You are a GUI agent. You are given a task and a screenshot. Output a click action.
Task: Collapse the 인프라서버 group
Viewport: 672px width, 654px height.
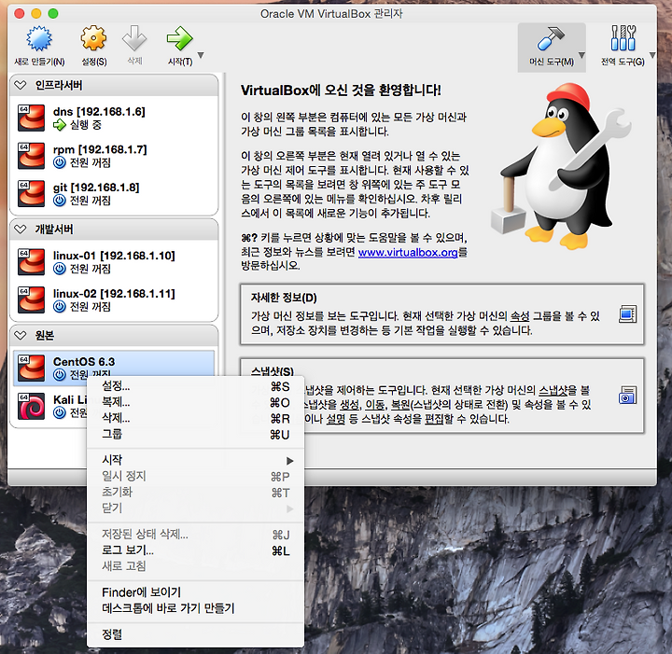pos(21,85)
